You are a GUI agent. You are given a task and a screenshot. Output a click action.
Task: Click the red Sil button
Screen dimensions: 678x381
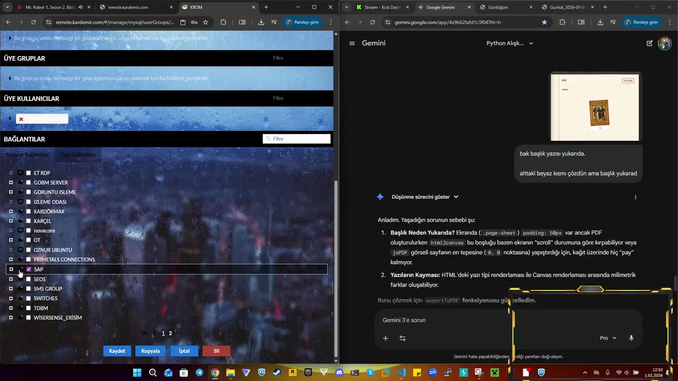coord(216,351)
